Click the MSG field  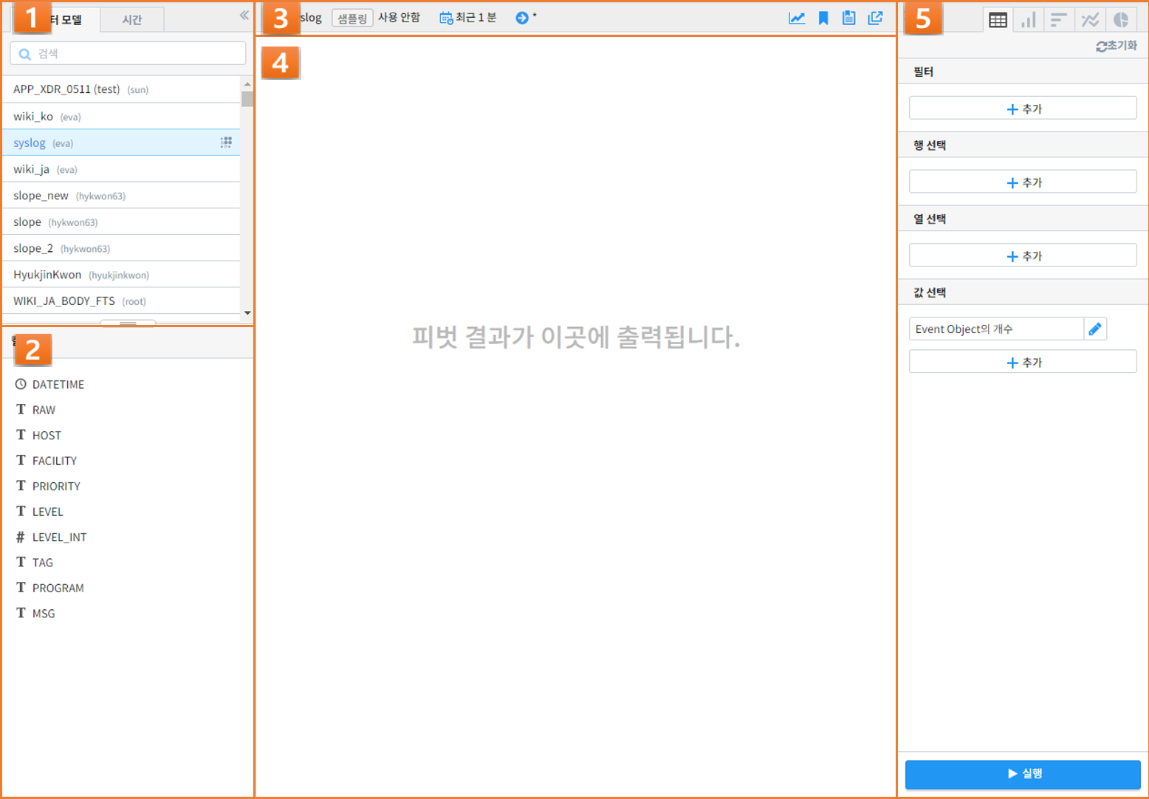pos(36,613)
